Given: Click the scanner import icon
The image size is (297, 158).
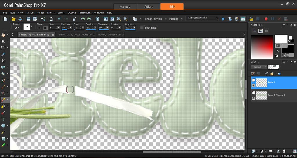Looking at the screenshot, I should click(x=21, y=19).
